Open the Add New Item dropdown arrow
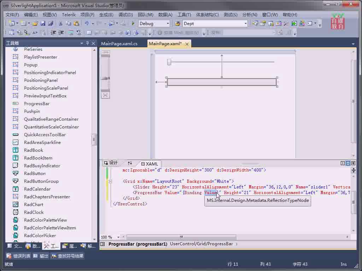Screen dimensions: 362x271 (x=29, y=24)
